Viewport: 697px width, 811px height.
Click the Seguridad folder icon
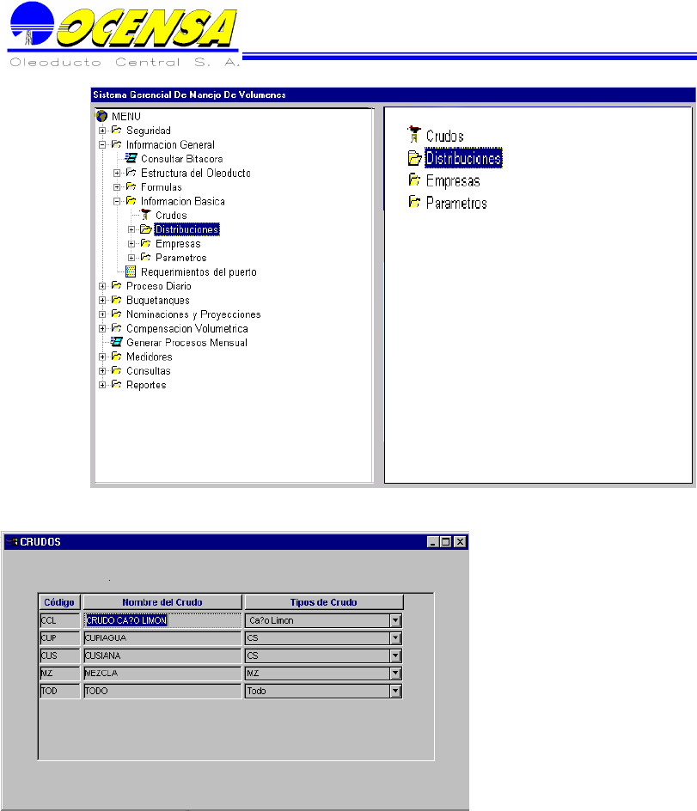coord(116,130)
